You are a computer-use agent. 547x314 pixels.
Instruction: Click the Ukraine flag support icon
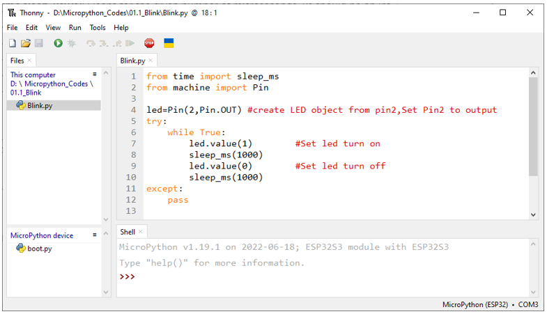(169, 43)
